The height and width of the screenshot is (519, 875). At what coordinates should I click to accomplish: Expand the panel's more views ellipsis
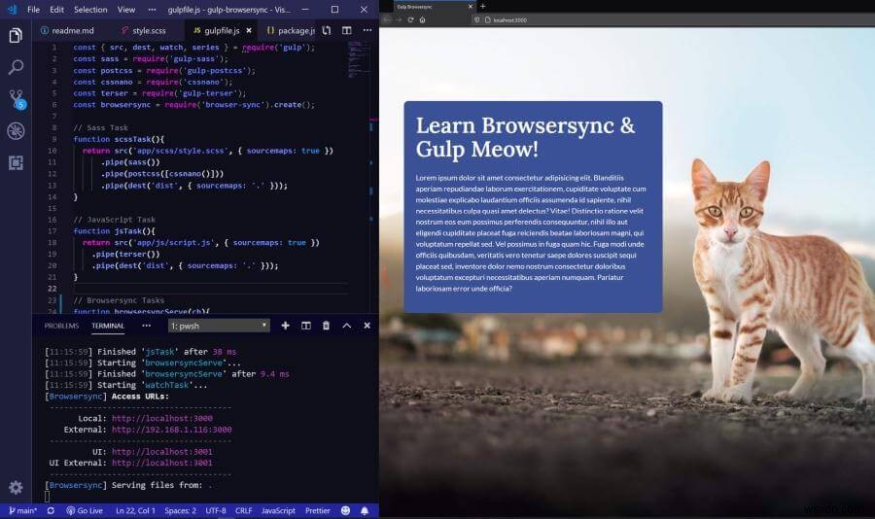[147, 326]
